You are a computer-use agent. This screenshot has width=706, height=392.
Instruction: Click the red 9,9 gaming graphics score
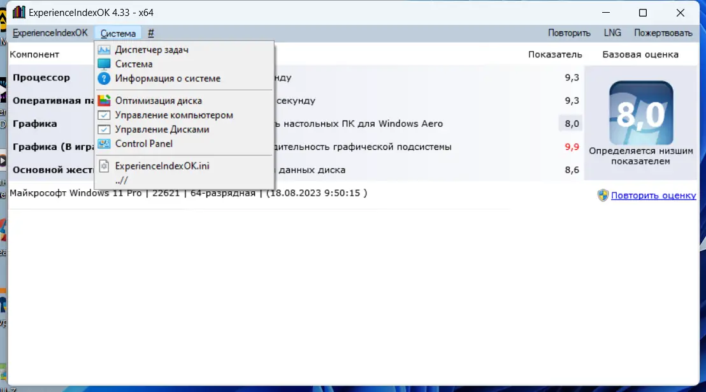click(572, 147)
